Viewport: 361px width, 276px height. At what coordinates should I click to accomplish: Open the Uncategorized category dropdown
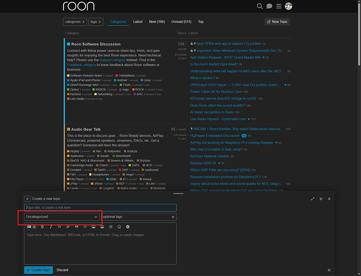pyautogui.click(x=62, y=217)
